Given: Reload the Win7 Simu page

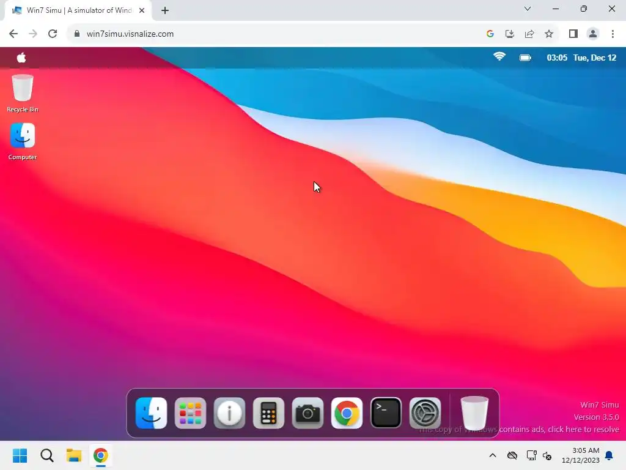Looking at the screenshot, I should [53, 34].
